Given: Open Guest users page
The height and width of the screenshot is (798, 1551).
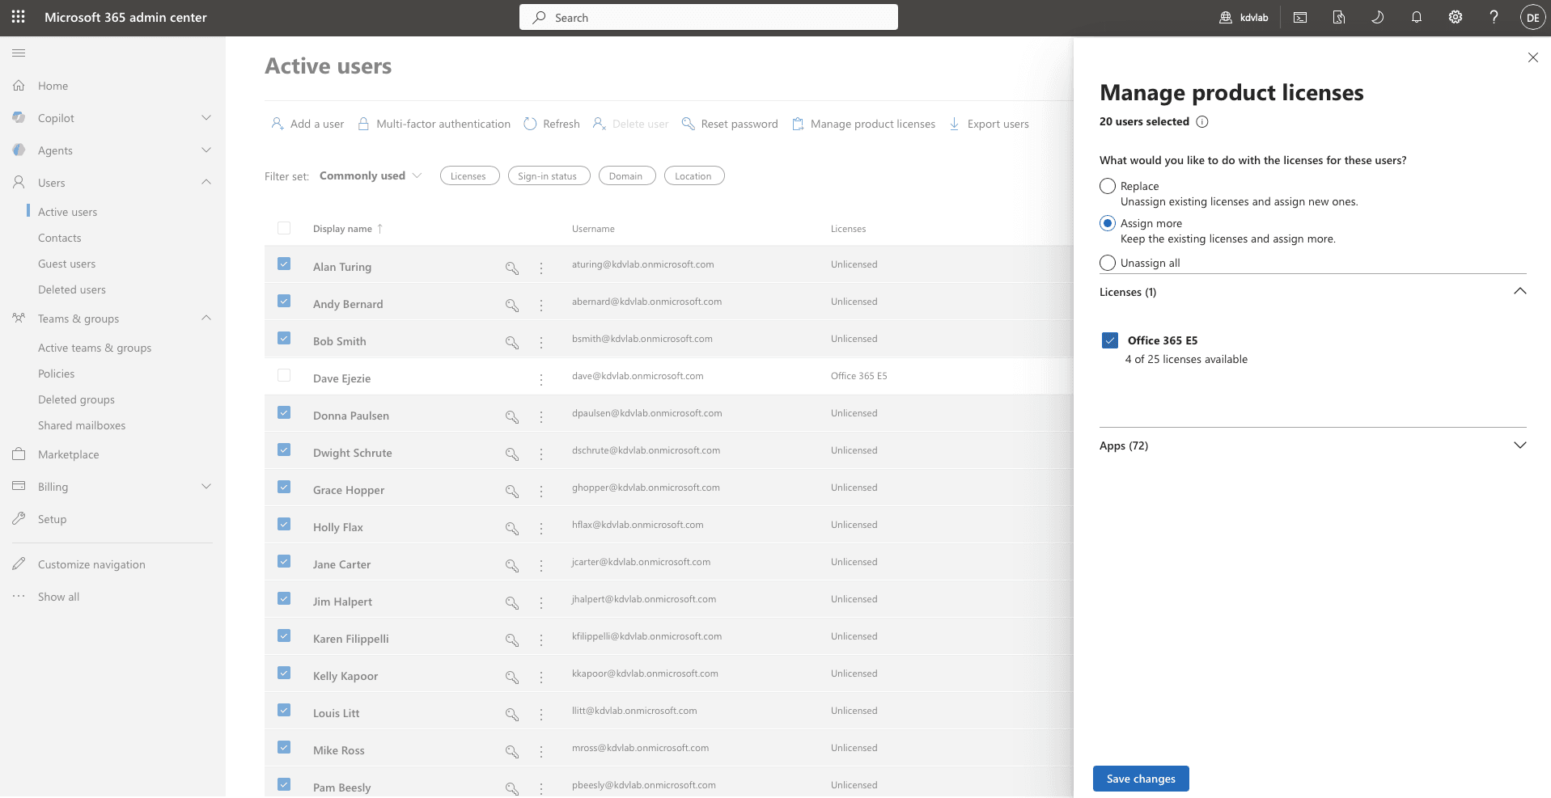Looking at the screenshot, I should (66, 264).
